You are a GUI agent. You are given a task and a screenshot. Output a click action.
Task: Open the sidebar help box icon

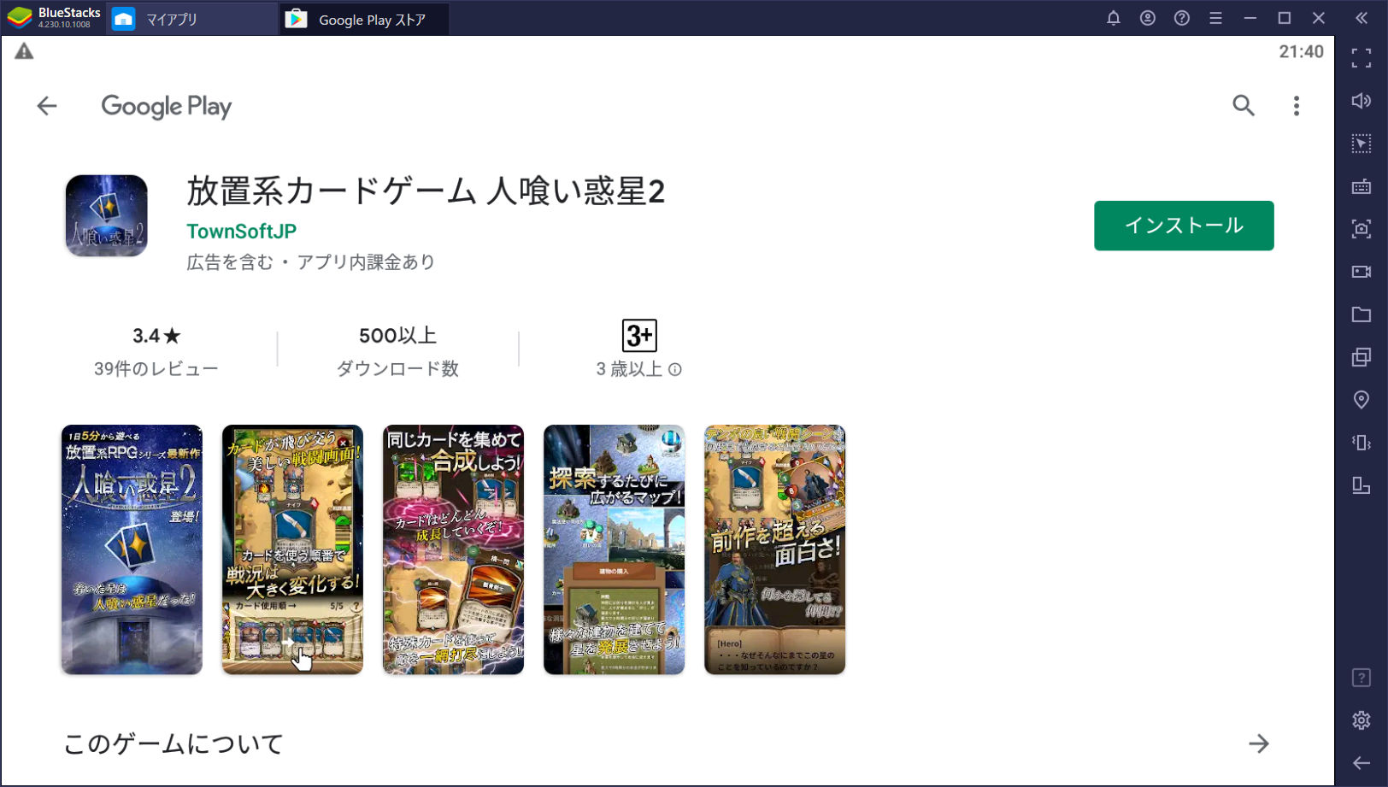(x=1362, y=678)
